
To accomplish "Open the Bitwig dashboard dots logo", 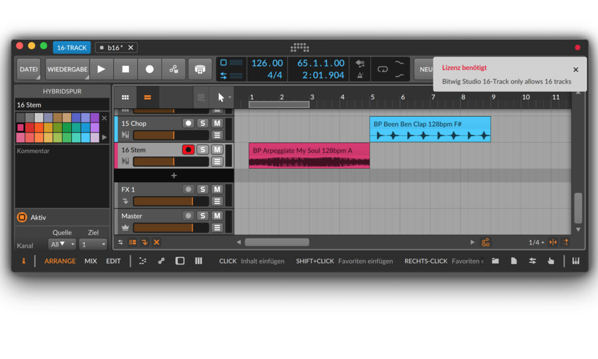I will pyautogui.click(x=300, y=47).
